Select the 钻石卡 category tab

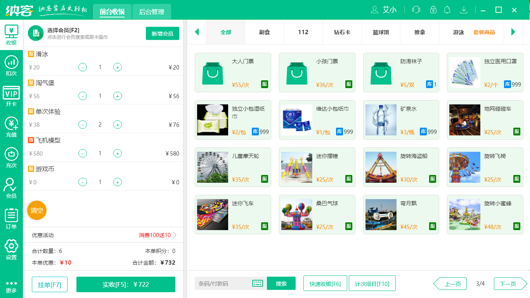(x=342, y=33)
